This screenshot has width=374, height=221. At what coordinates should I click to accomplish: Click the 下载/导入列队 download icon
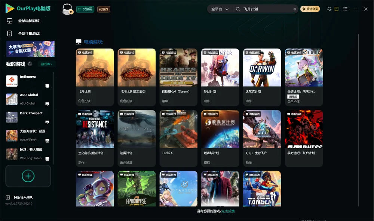[x=8, y=197]
